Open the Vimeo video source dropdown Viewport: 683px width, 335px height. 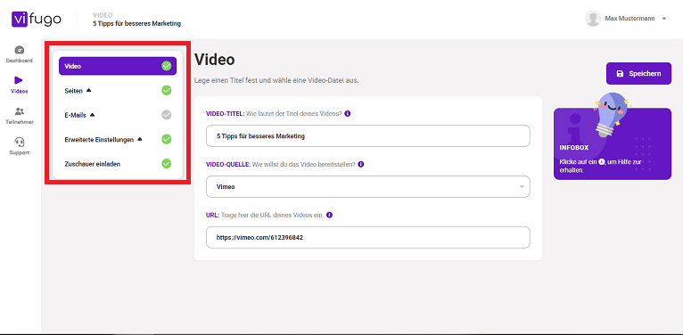pyautogui.click(x=368, y=186)
